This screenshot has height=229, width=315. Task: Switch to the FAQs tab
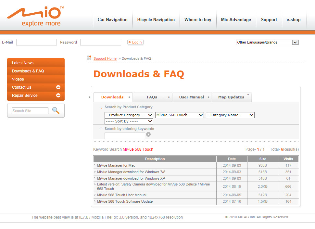click(x=152, y=97)
